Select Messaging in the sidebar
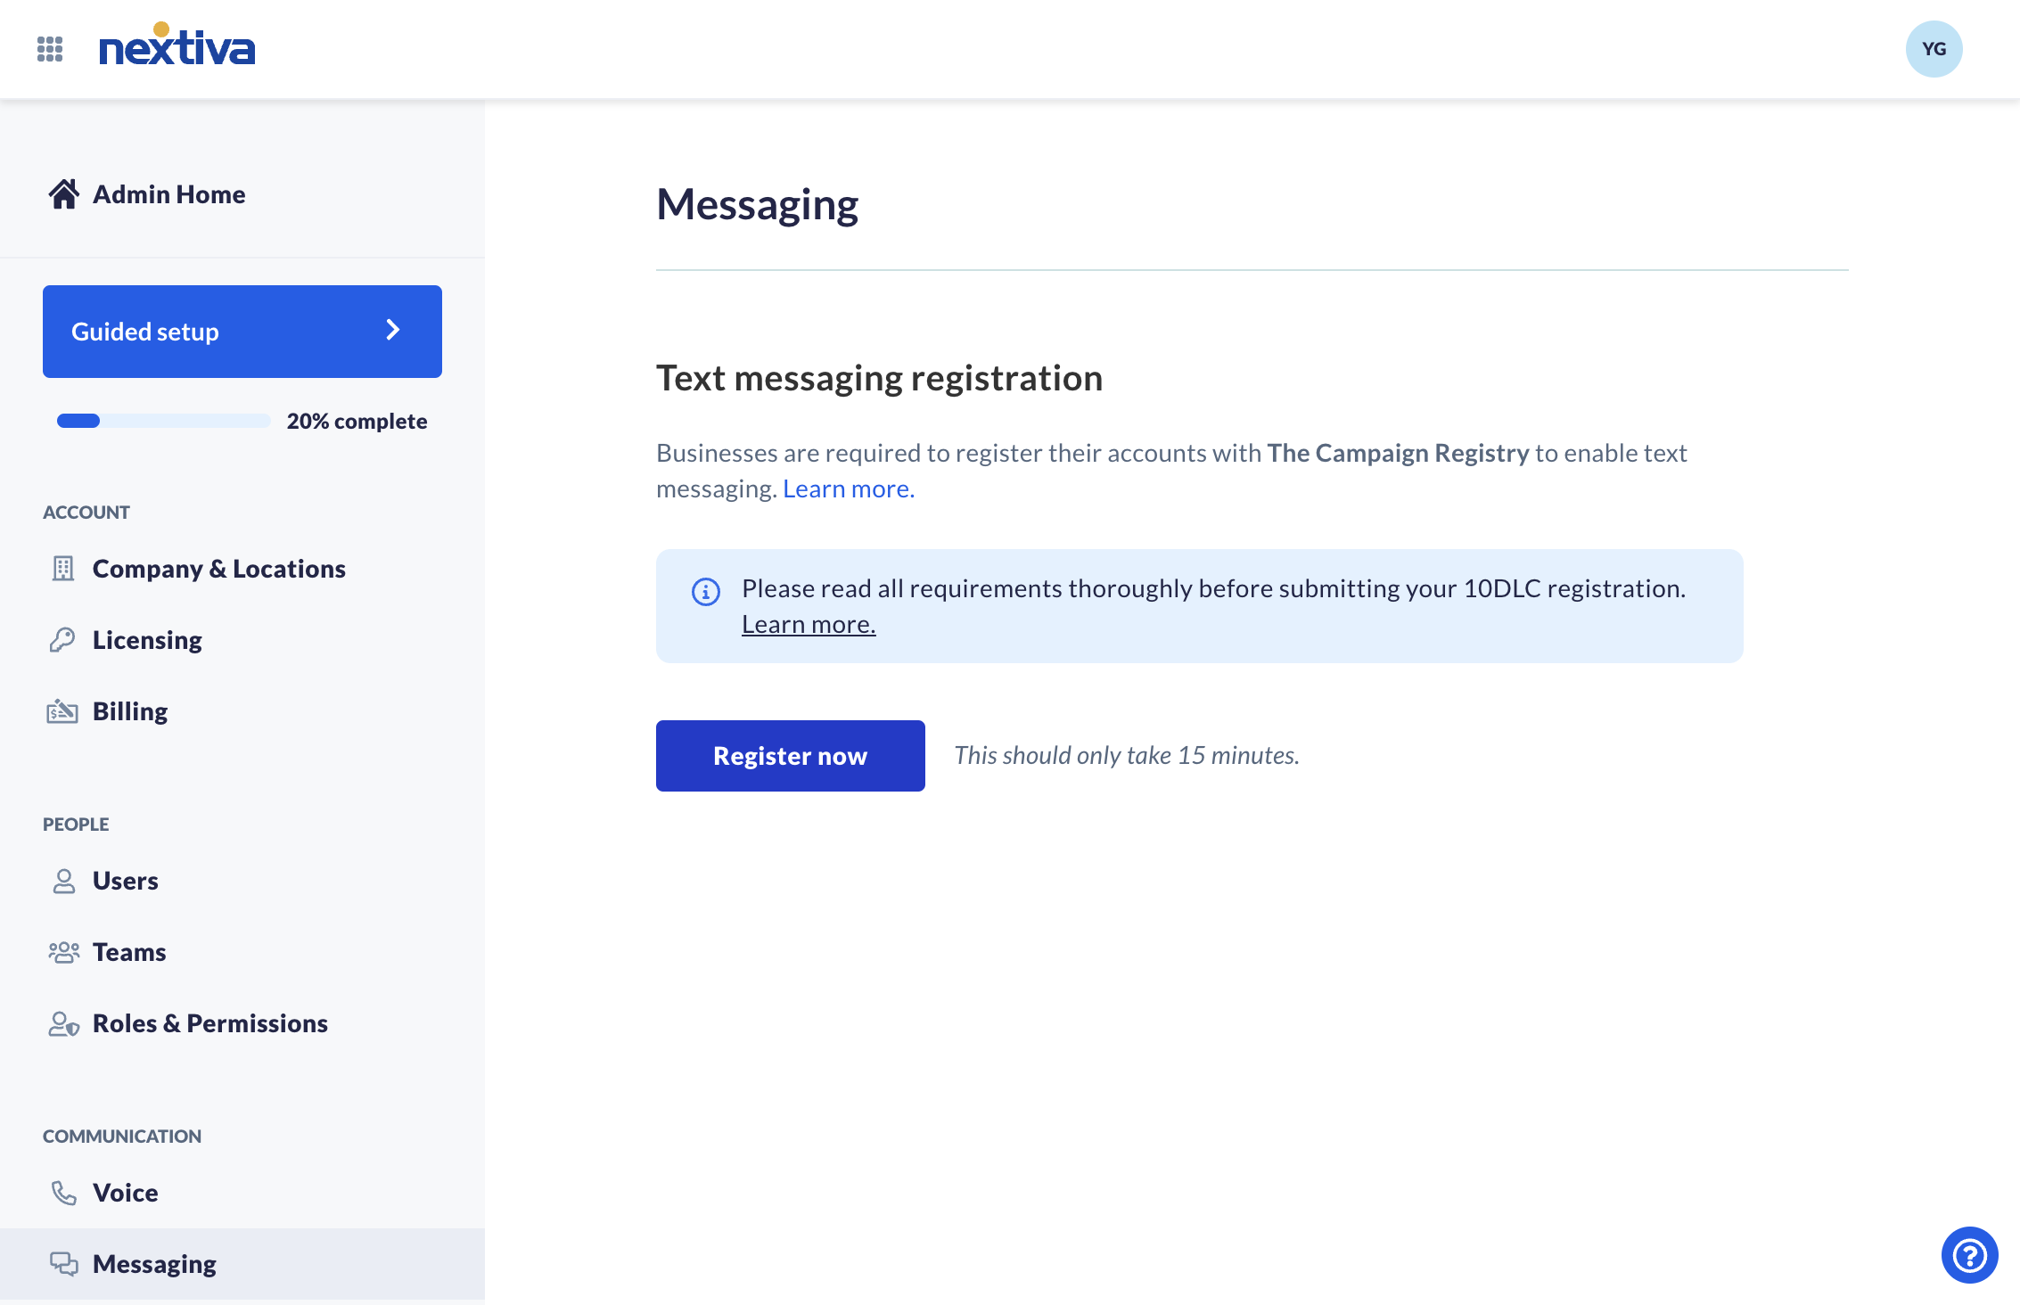Viewport: 2020px width, 1305px height. pos(242,1264)
